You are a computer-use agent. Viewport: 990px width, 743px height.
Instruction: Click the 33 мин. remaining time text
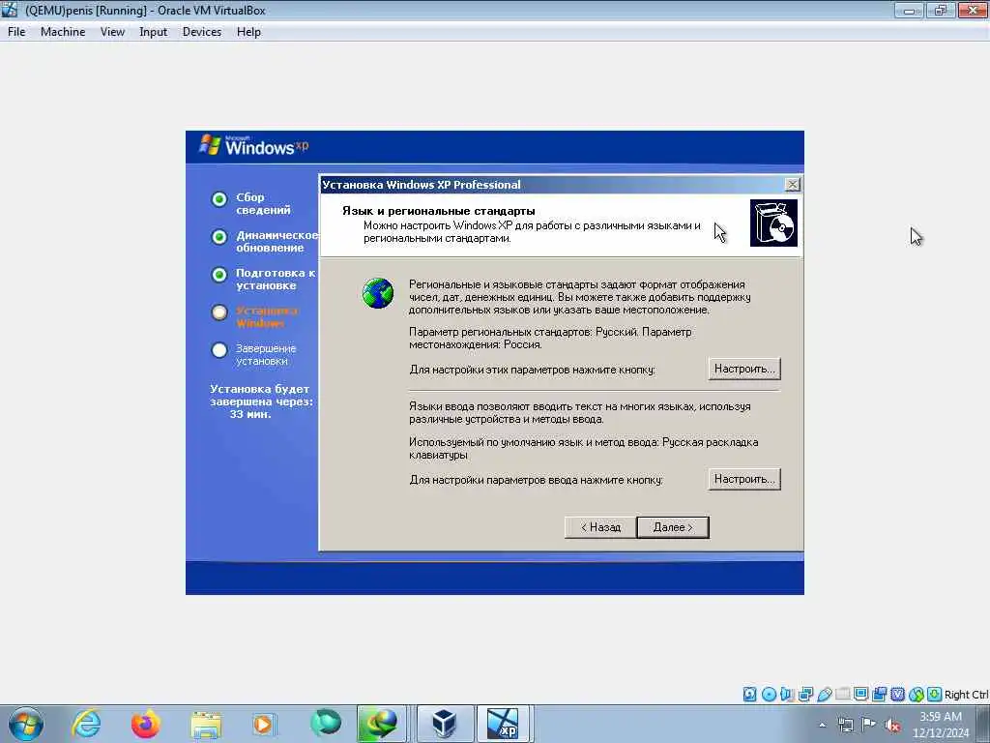(x=250, y=414)
